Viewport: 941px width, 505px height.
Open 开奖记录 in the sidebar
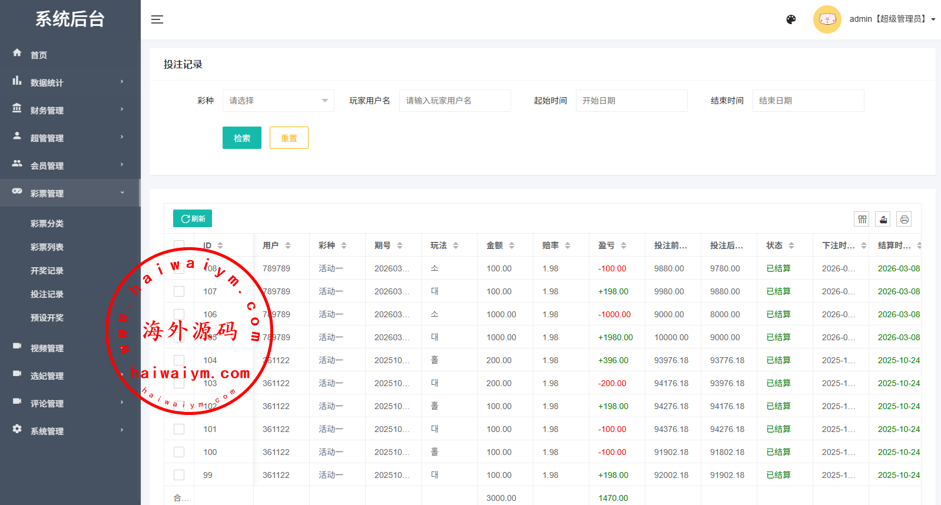47,271
